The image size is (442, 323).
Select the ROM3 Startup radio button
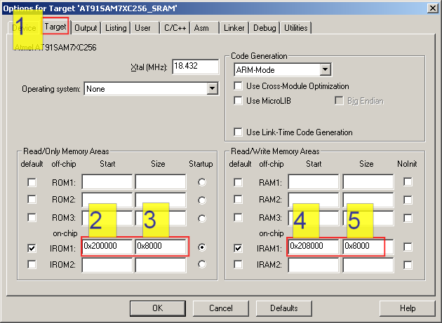(x=202, y=219)
